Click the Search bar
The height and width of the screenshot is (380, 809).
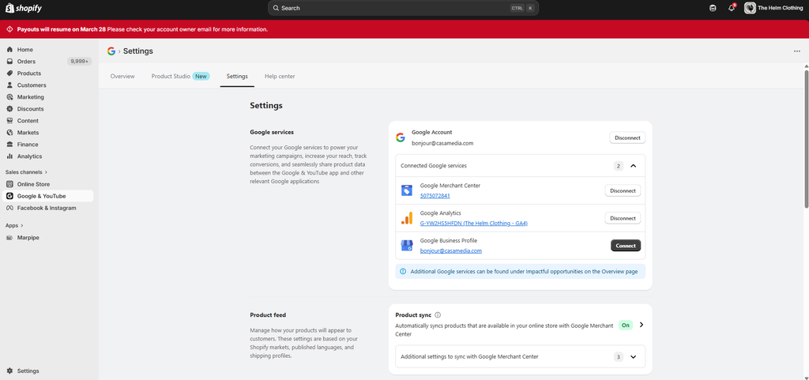coord(403,8)
